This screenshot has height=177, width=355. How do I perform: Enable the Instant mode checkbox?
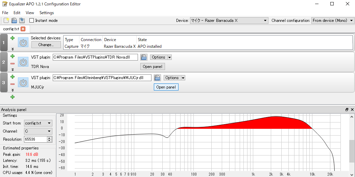[x=32, y=21]
